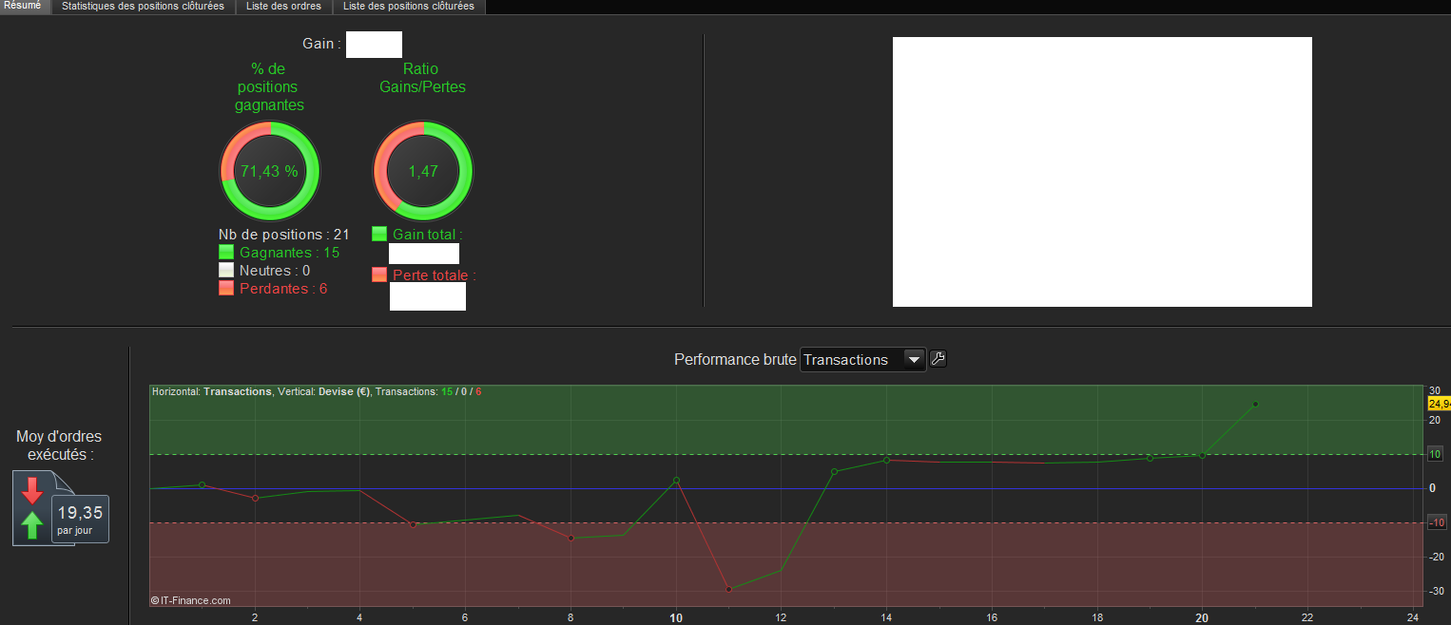Click the chart header 'Horizontal: Transactions' text
1451x625 pixels.
(x=211, y=391)
